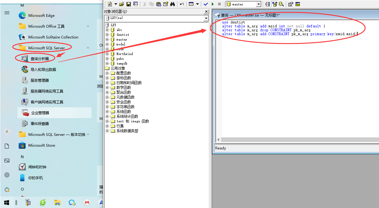Open Find with the binoculars icon
The height and width of the screenshot is (208, 379).
(173, 4)
